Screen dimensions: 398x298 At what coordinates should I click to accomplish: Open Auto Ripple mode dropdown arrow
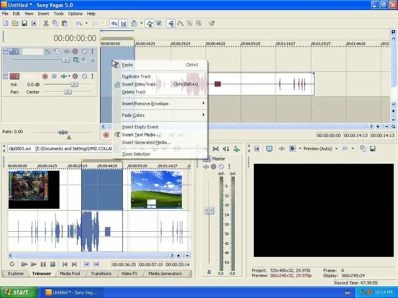tap(141, 23)
